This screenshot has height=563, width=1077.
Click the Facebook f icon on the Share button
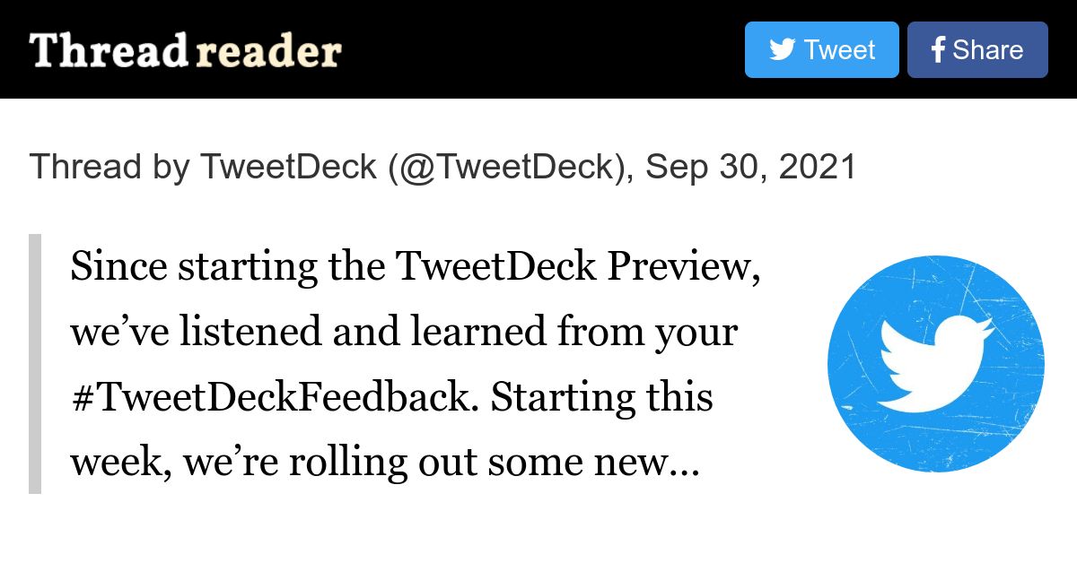click(937, 49)
